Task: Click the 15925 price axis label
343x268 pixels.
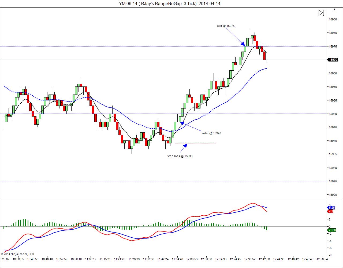Action: coord(333,181)
